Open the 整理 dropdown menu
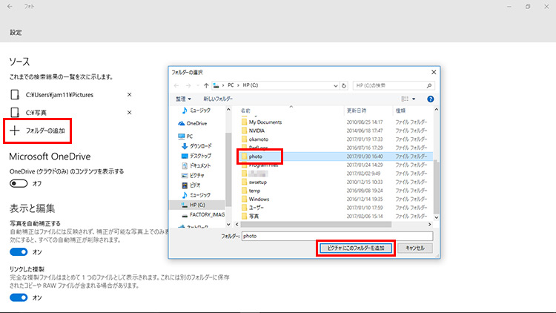Viewport: 556px width, 313px height. click(x=184, y=99)
